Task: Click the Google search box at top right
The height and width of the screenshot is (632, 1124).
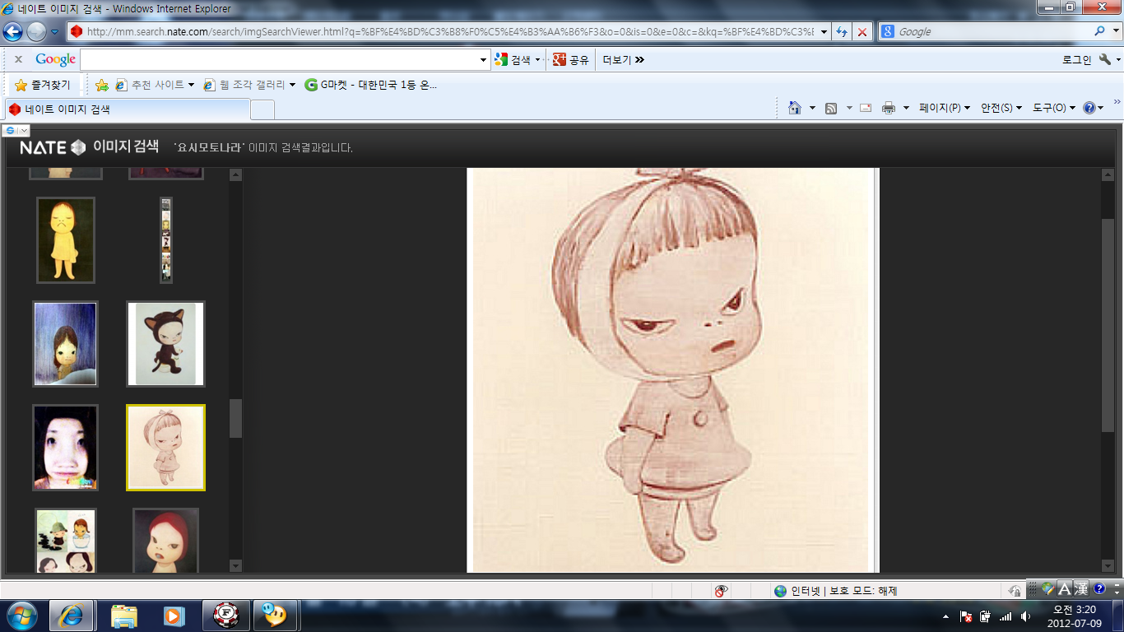Action: 993,31
